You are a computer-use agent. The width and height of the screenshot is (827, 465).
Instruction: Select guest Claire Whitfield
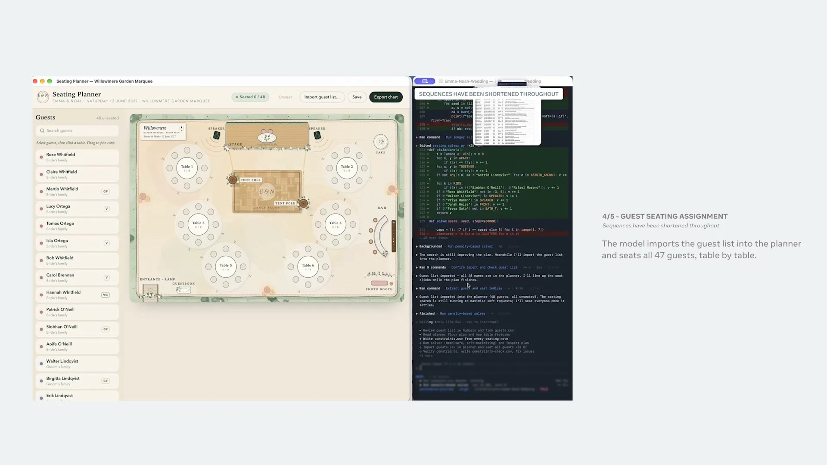click(77, 174)
